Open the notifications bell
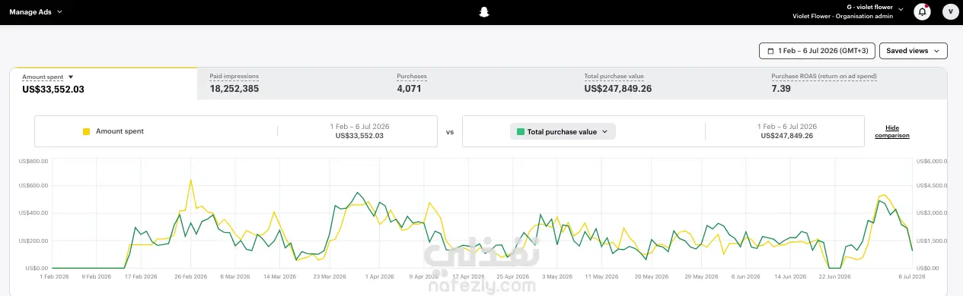Viewport: 963px width, 296px height. click(923, 11)
